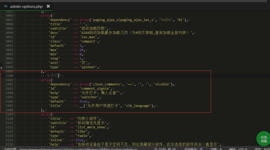Click the 'switcher' type value
Viewport: 270px width, 150px height.
point(89,97)
